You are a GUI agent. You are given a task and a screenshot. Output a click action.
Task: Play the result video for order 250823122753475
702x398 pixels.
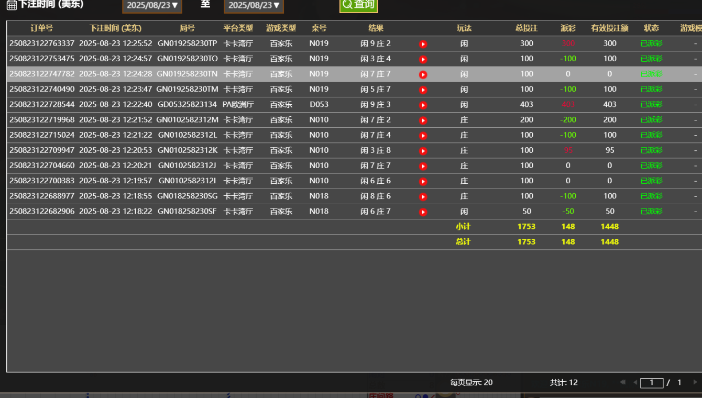pyautogui.click(x=423, y=59)
